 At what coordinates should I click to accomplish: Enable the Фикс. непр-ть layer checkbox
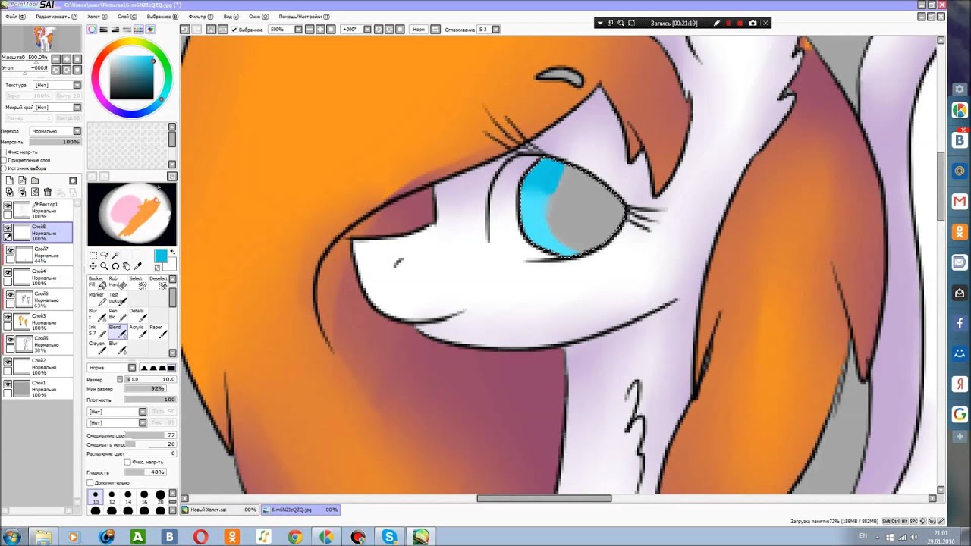[x=4, y=152]
